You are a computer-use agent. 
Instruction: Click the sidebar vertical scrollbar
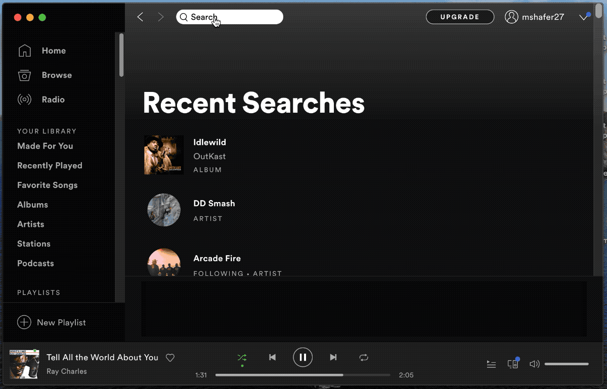pyautogui.click(x=121, y=55)
